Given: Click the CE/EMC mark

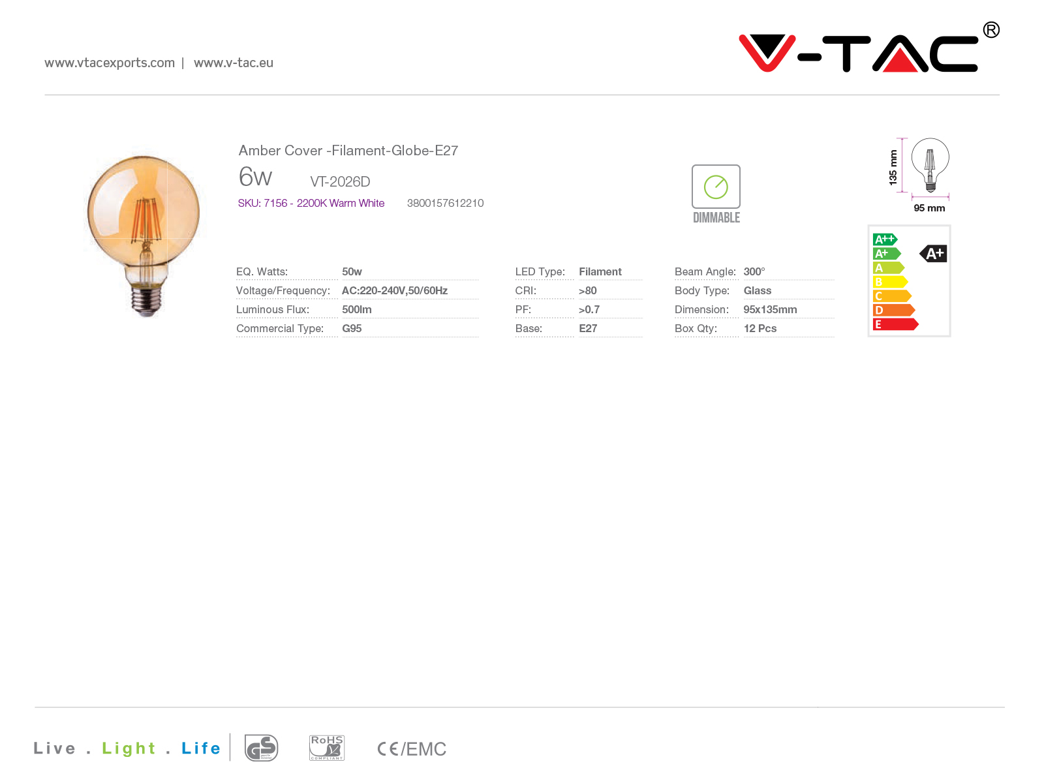Looking at the screenshot, I should [412, 749].
